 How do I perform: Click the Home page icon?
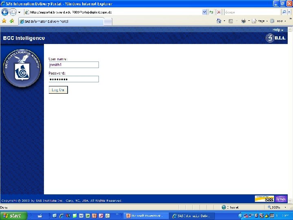(x=219, y=21)
